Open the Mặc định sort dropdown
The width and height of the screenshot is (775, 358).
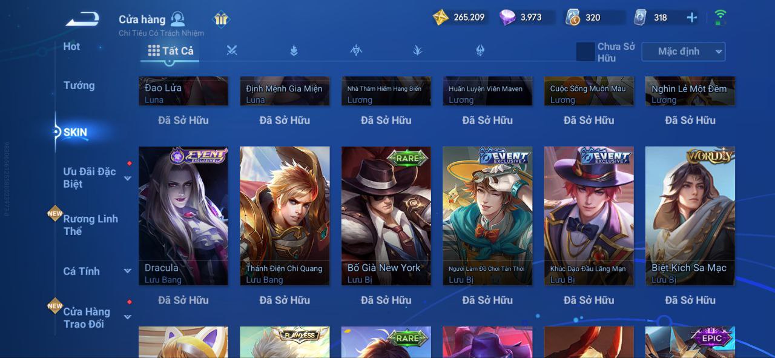click(x=683, y=51)
